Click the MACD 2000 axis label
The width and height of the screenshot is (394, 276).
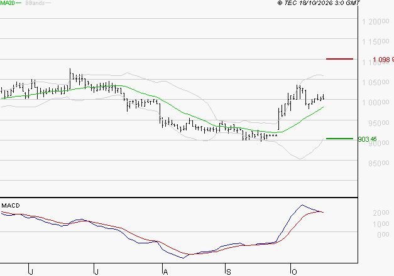[381, 213]
